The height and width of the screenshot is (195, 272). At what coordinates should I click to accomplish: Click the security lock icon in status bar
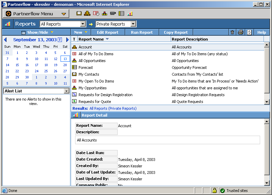215,191
